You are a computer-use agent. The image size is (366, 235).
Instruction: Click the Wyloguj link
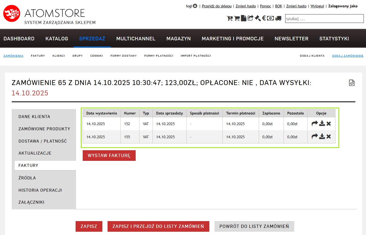(x=317, y=6)
